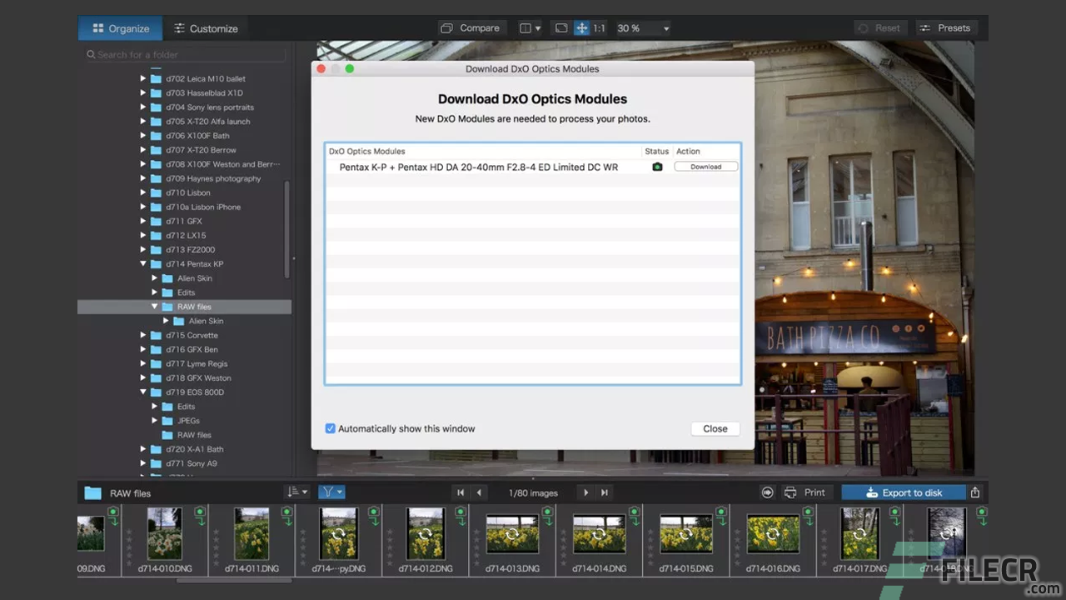Open the Presets panel
Screen dimensions: 1066x600
tap(946, 28)
